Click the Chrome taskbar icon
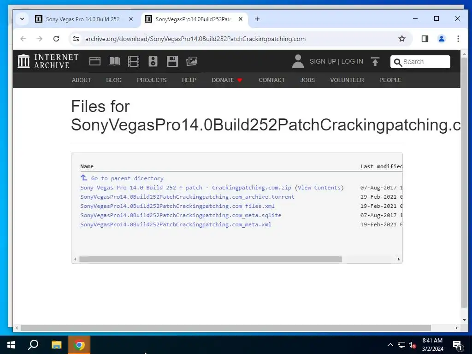 (x=79, y=345)
